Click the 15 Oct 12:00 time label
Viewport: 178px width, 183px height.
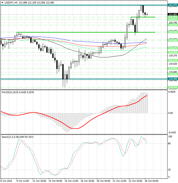pyautogui.click(x=71, y=181)
